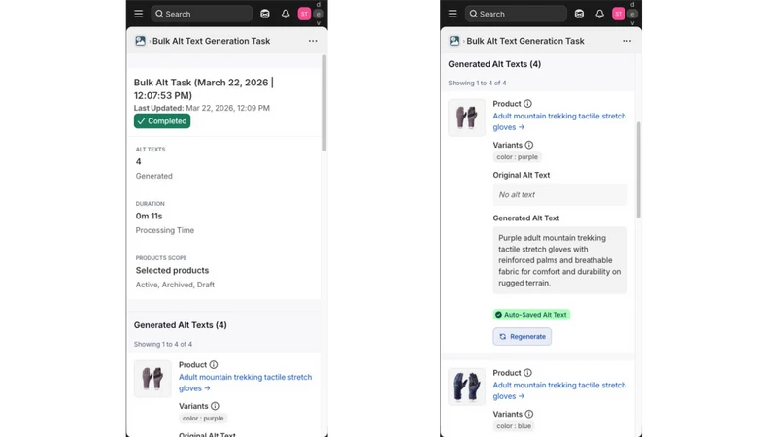Click Auto-Saved Alt Text badge

coord(531,314)
